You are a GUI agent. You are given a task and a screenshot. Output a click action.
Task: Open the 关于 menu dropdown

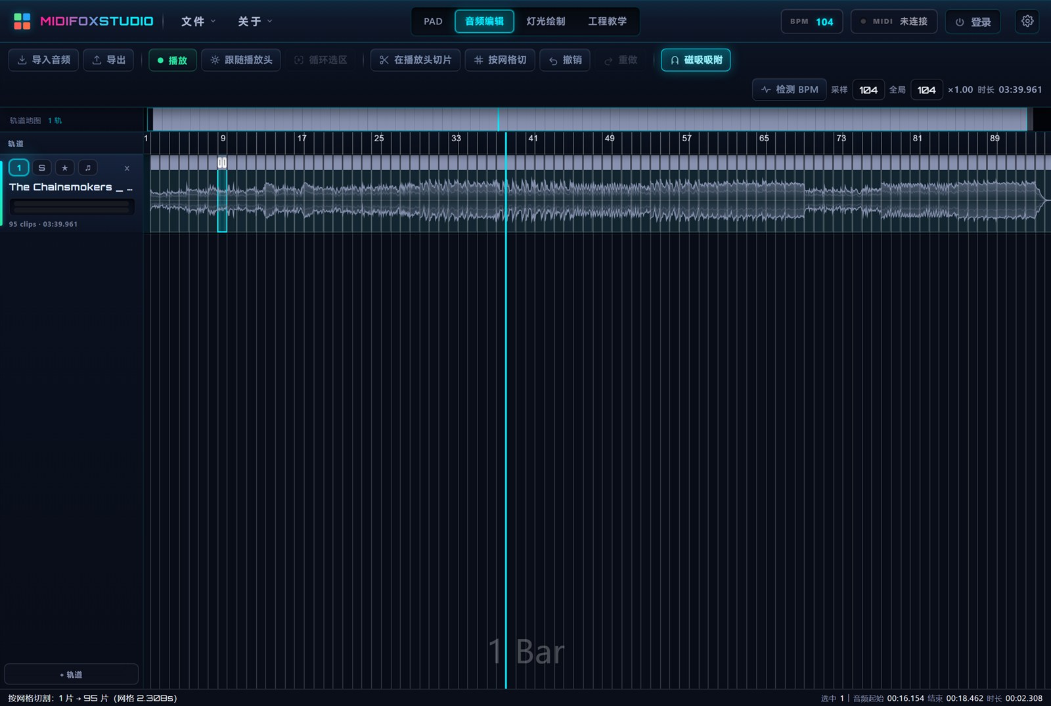click(254, 21)
